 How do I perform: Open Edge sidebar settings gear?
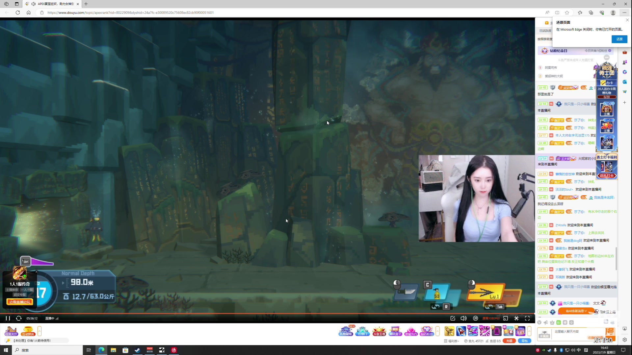[x=624, y=340]
